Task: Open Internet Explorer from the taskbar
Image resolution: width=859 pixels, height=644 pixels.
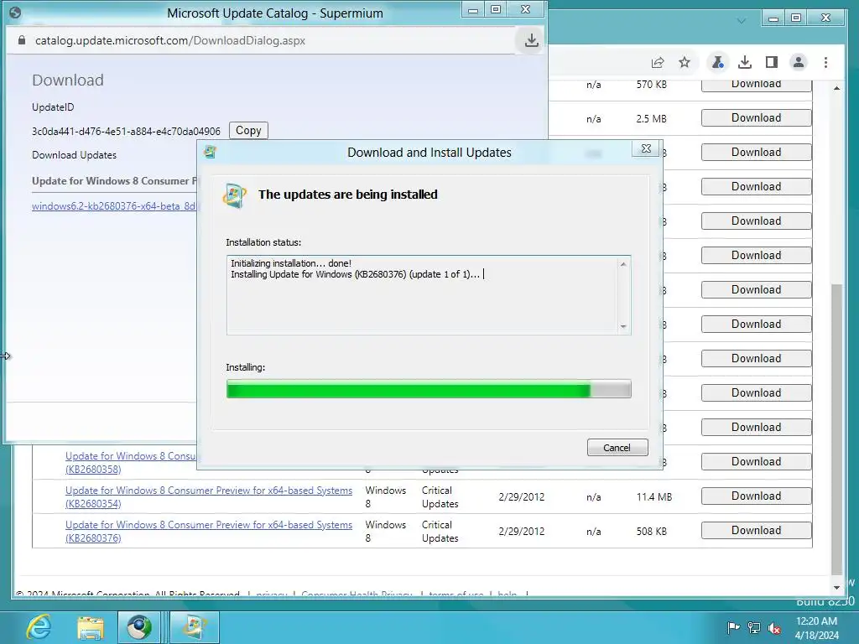Action: pyautogui.click(x=39, y=627)
